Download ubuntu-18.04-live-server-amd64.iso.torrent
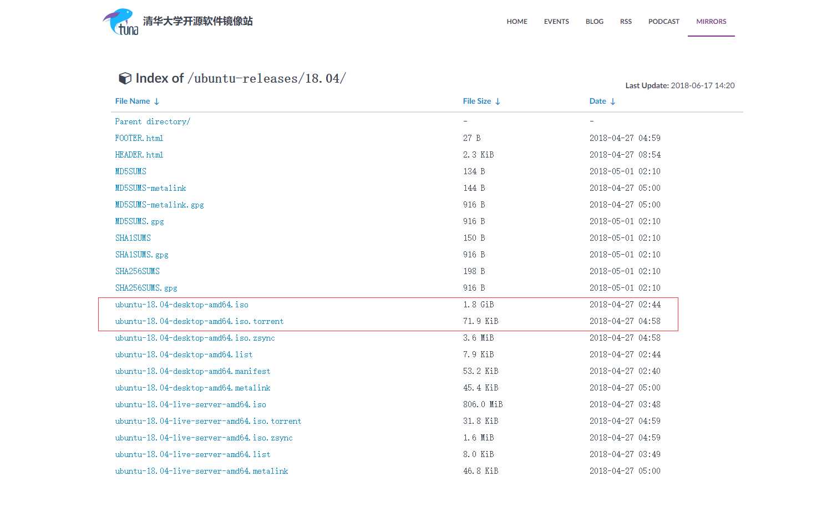 209,421
